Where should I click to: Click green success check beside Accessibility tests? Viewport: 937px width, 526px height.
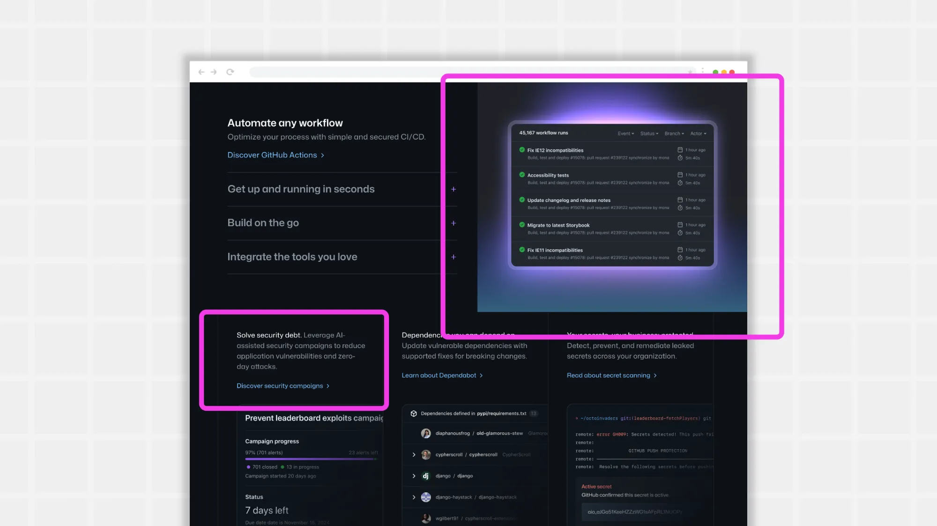click(522, 175)
